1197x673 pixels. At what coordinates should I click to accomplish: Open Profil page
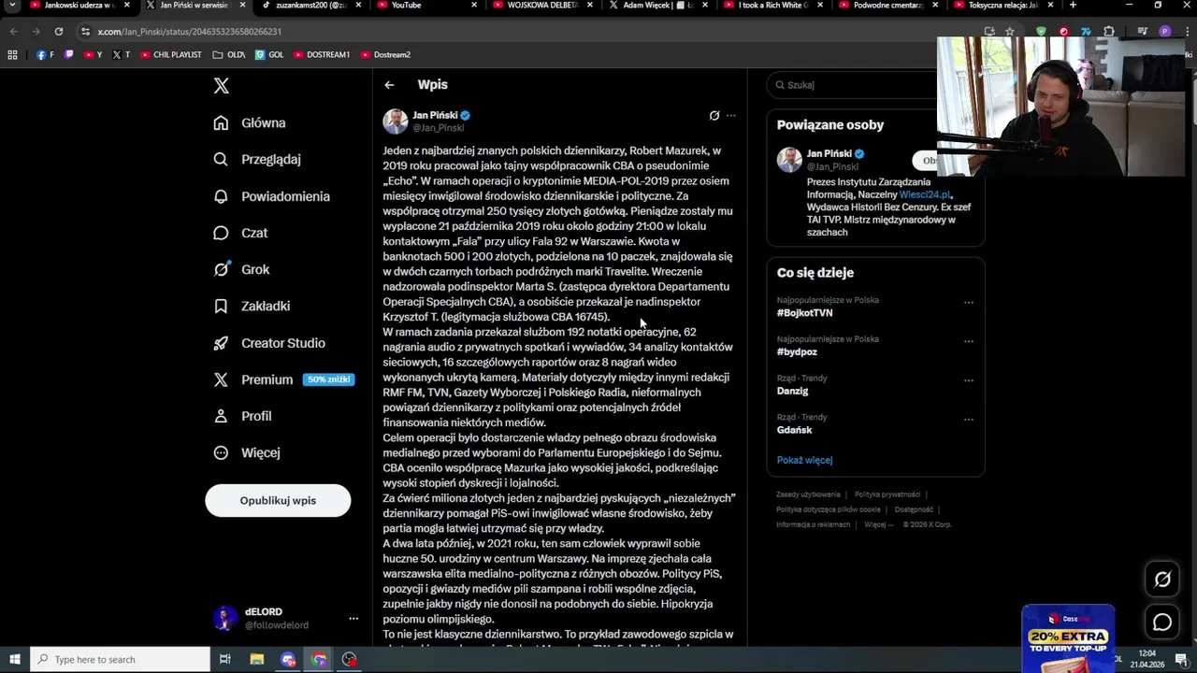[x=242, y=416]
